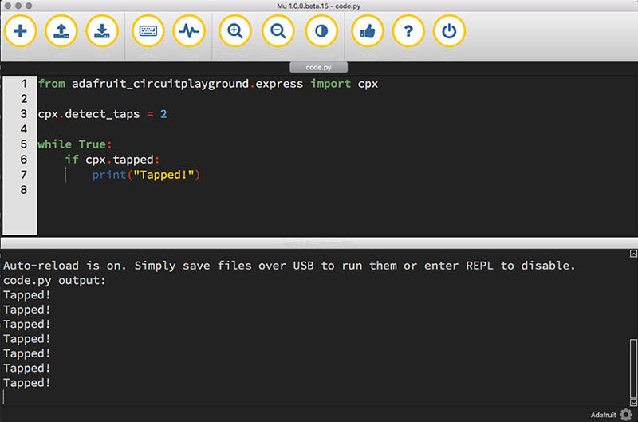The image size is (638, 422).
Task: Click the Quit power icon
Action: 449,32
